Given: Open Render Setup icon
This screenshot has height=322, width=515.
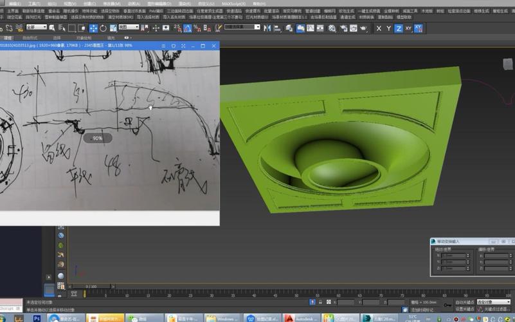Looking at the screenshot, I should [343, 28].
